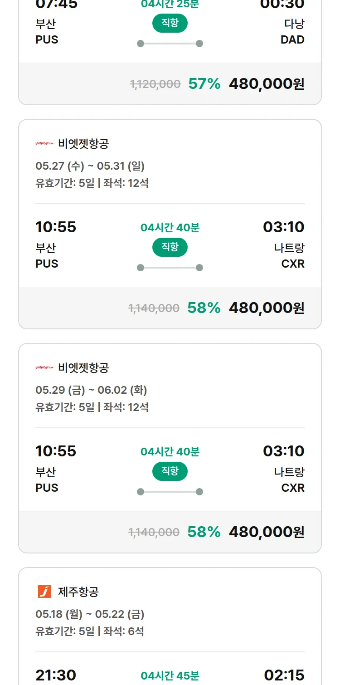Open the 480,000원 price for the Da Nang flight
Screen dimensions: 340x685
click(x=267, y=84)
